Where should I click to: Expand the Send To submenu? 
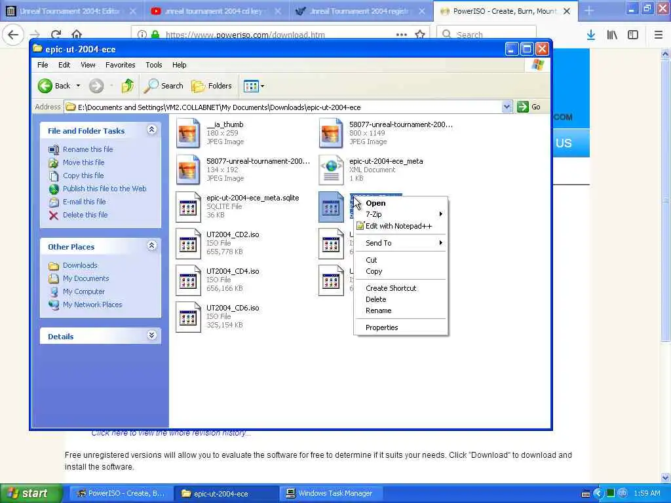[x=401, y=243]
